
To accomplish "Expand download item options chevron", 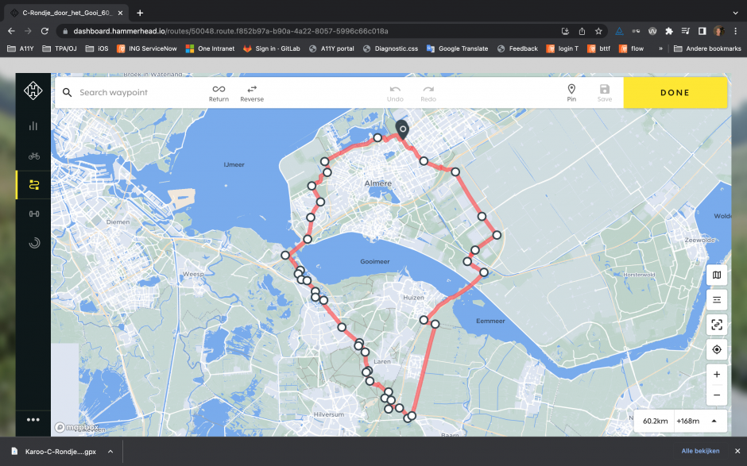I will tap(110, 451).
